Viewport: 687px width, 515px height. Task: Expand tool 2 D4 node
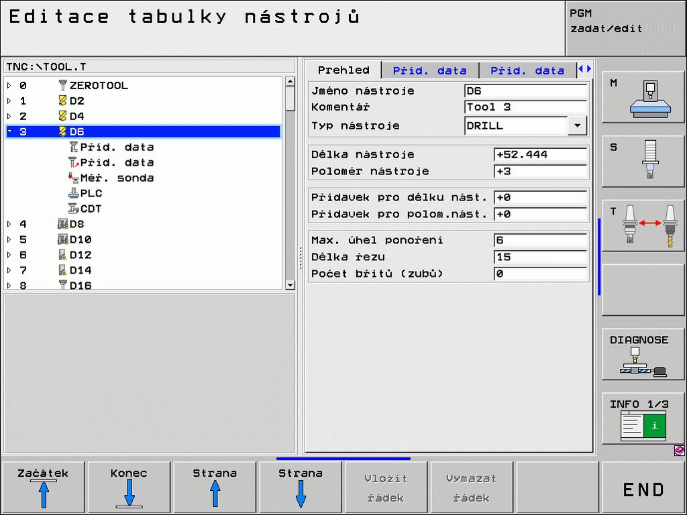tap(9, 116)
